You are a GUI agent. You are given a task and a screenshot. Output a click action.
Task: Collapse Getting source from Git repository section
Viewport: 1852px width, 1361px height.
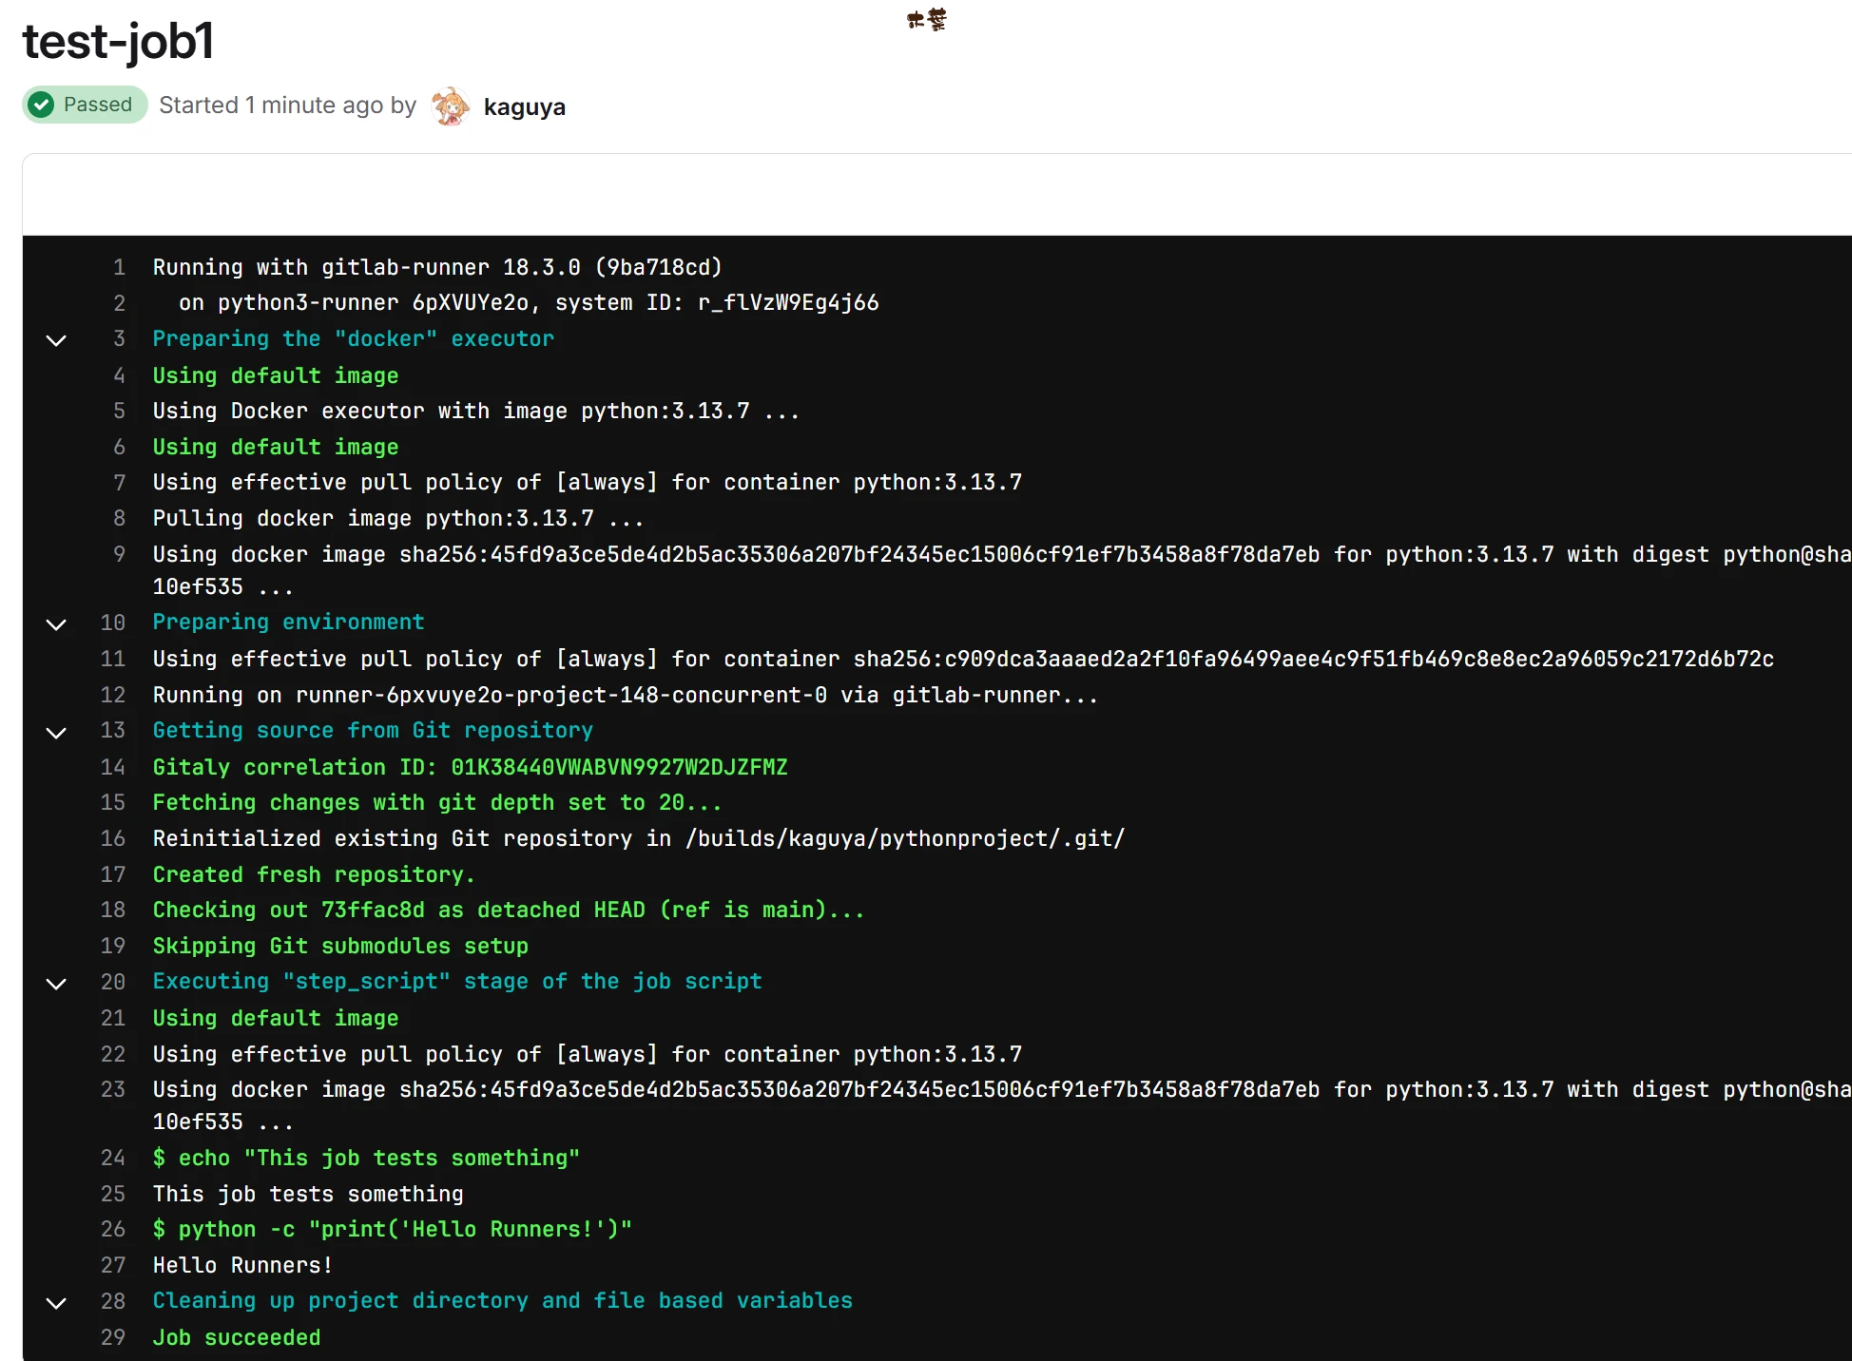tap(56, 733)
